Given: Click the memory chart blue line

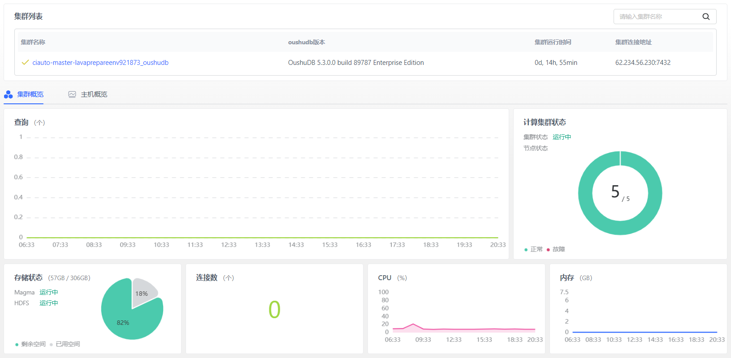Looking at the screenshot, I should [644, 332].
